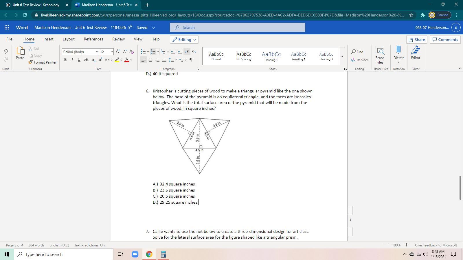Click the Word search box
The height and width of the screenshot is (260, 463).
238,27
